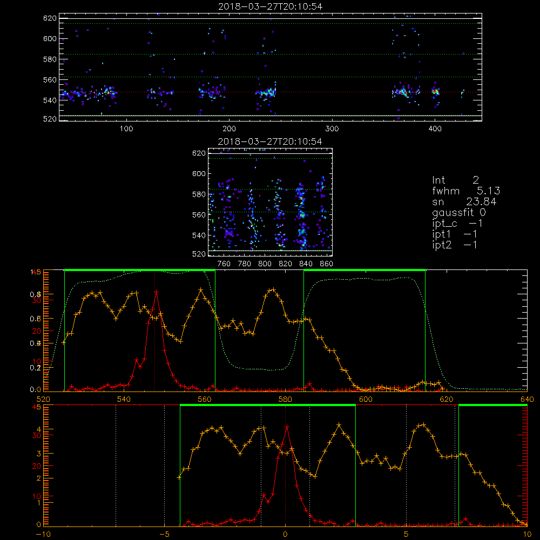Viewport: 540px width, 540px height.
Task: Click x-axis label -10 on bottom plot
Action: (x=43, y=535)
